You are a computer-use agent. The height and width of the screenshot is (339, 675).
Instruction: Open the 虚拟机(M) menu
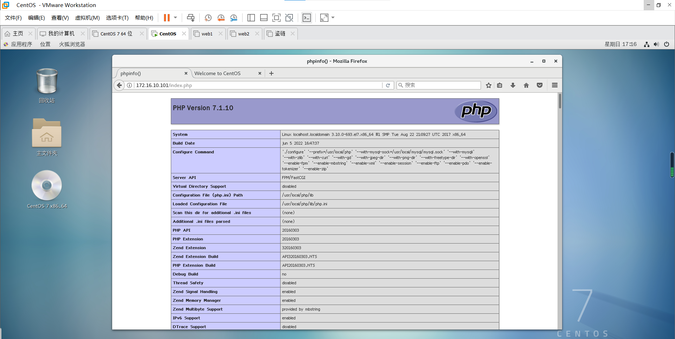pyautogui.click(x=88, y=18)
